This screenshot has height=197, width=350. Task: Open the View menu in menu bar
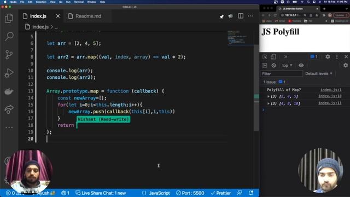click(x=52, y=2)
